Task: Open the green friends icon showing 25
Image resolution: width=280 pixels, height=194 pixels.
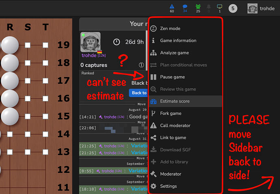Action: [198, 8]
